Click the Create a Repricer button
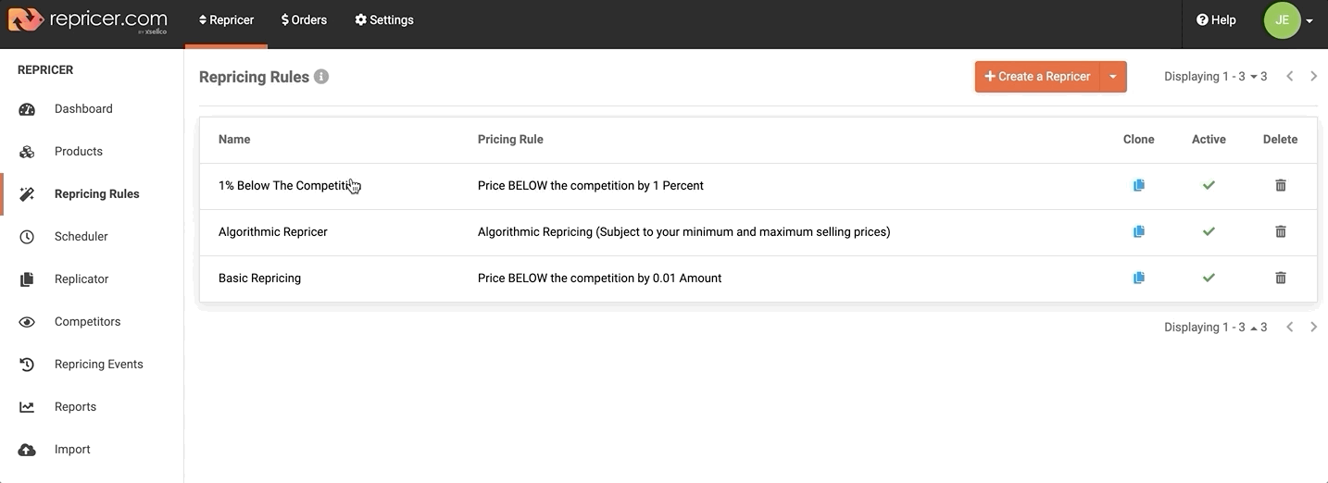This screenshot has height=483, width=1328. [1037, 77]
